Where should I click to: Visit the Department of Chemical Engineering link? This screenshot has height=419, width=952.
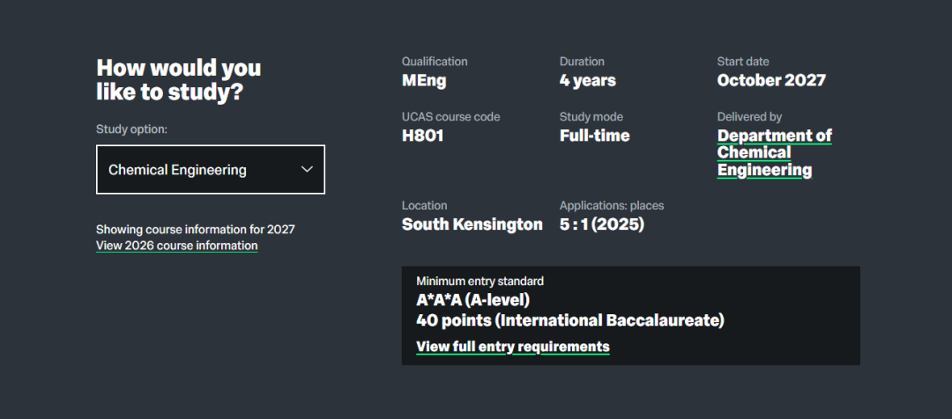click(774, 152)
